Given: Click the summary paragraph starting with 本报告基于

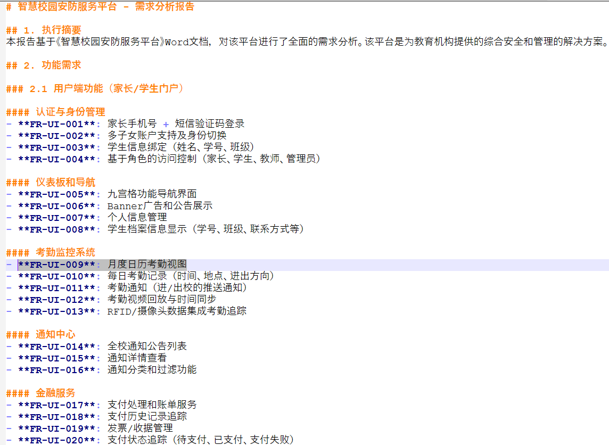Looking at the screenshot, I should click(x=307, y=42).
